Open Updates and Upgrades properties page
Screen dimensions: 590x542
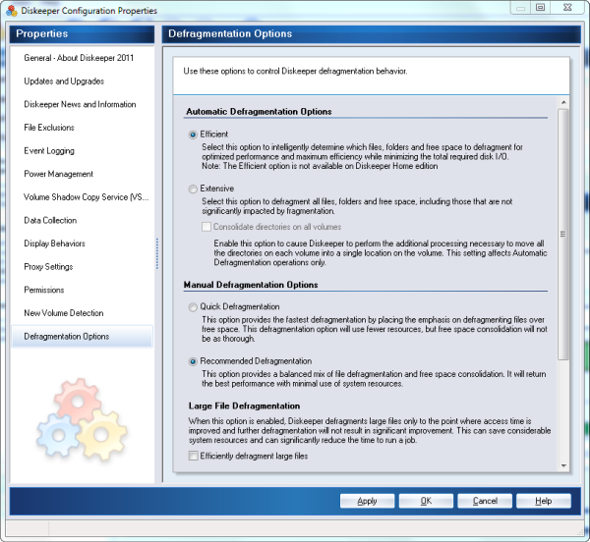click(64, 81)
